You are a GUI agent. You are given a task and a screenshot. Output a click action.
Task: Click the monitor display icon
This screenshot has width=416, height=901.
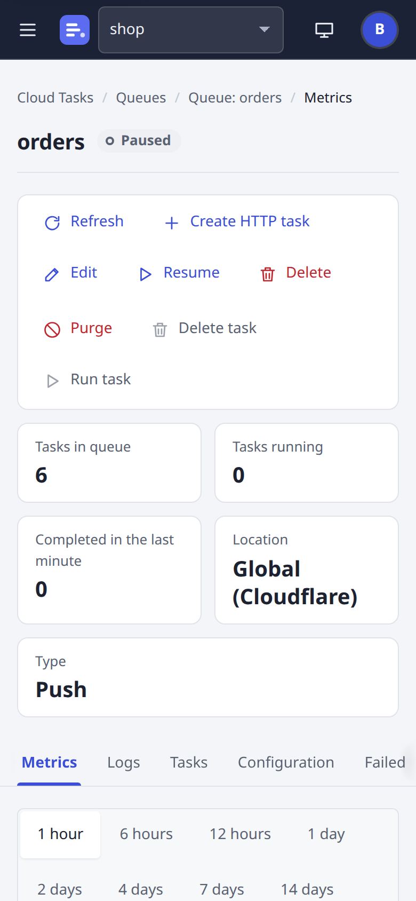click(x=324, y=30)
